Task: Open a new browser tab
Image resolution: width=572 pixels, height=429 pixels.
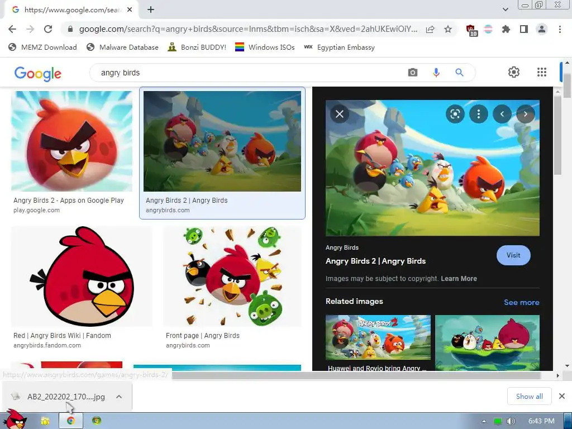Action: pyautogui.click(x=151, y=10)
